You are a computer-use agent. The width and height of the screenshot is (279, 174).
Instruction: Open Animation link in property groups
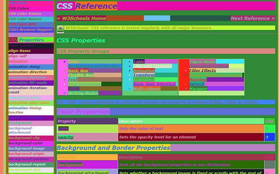coord(144,70)
